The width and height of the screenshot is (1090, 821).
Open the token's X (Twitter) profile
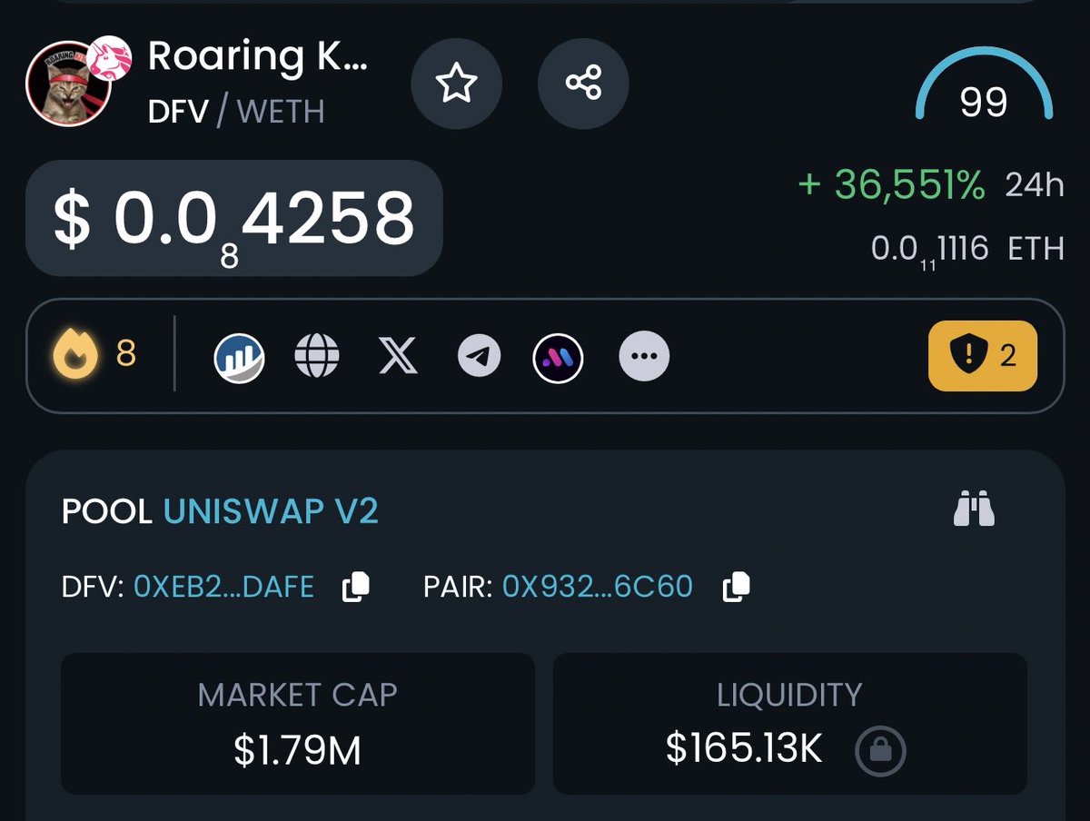[398, 356]
